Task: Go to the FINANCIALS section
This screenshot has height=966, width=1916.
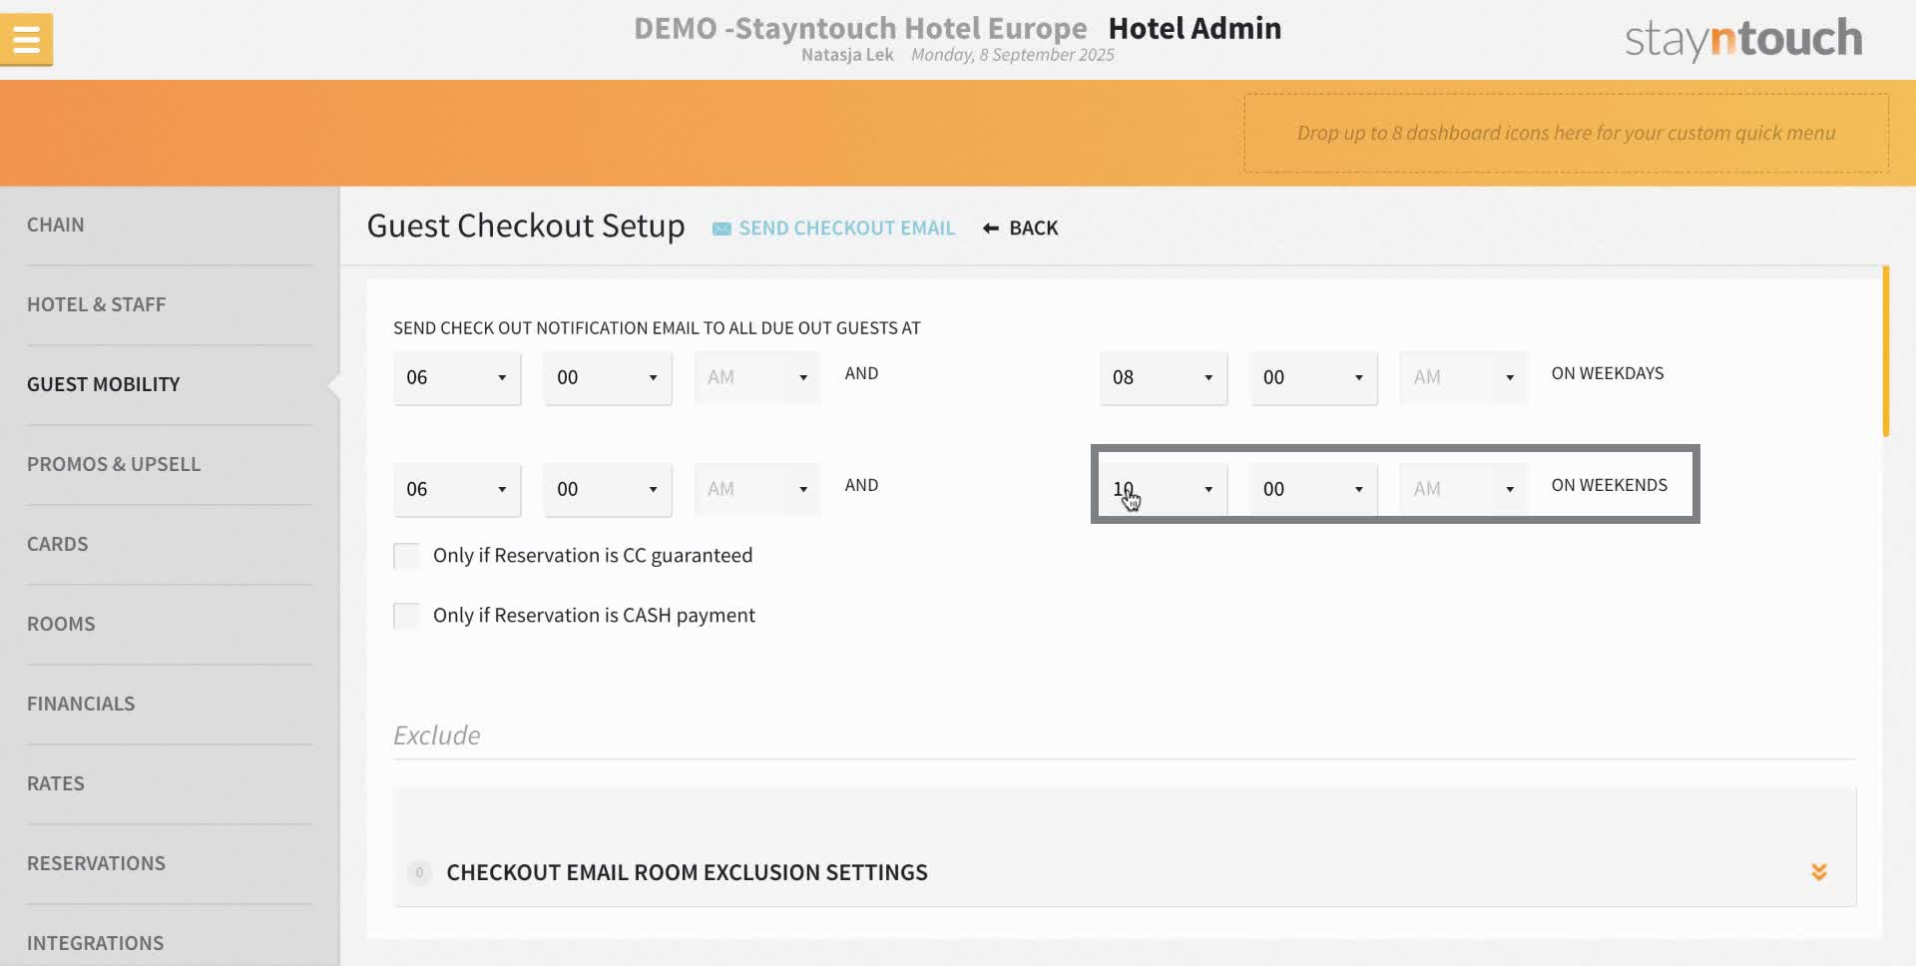Action: point(81,704)
